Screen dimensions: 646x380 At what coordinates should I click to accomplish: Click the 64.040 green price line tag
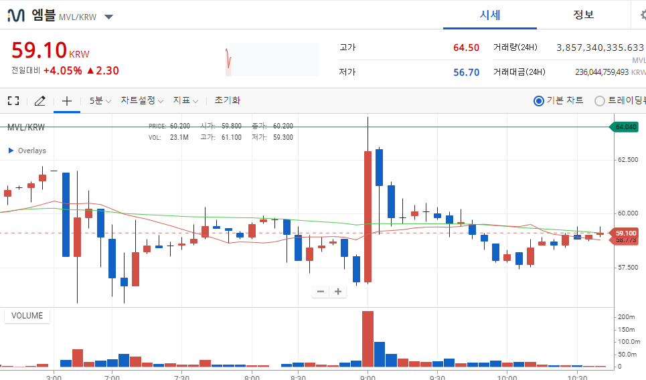pos(625,127)
